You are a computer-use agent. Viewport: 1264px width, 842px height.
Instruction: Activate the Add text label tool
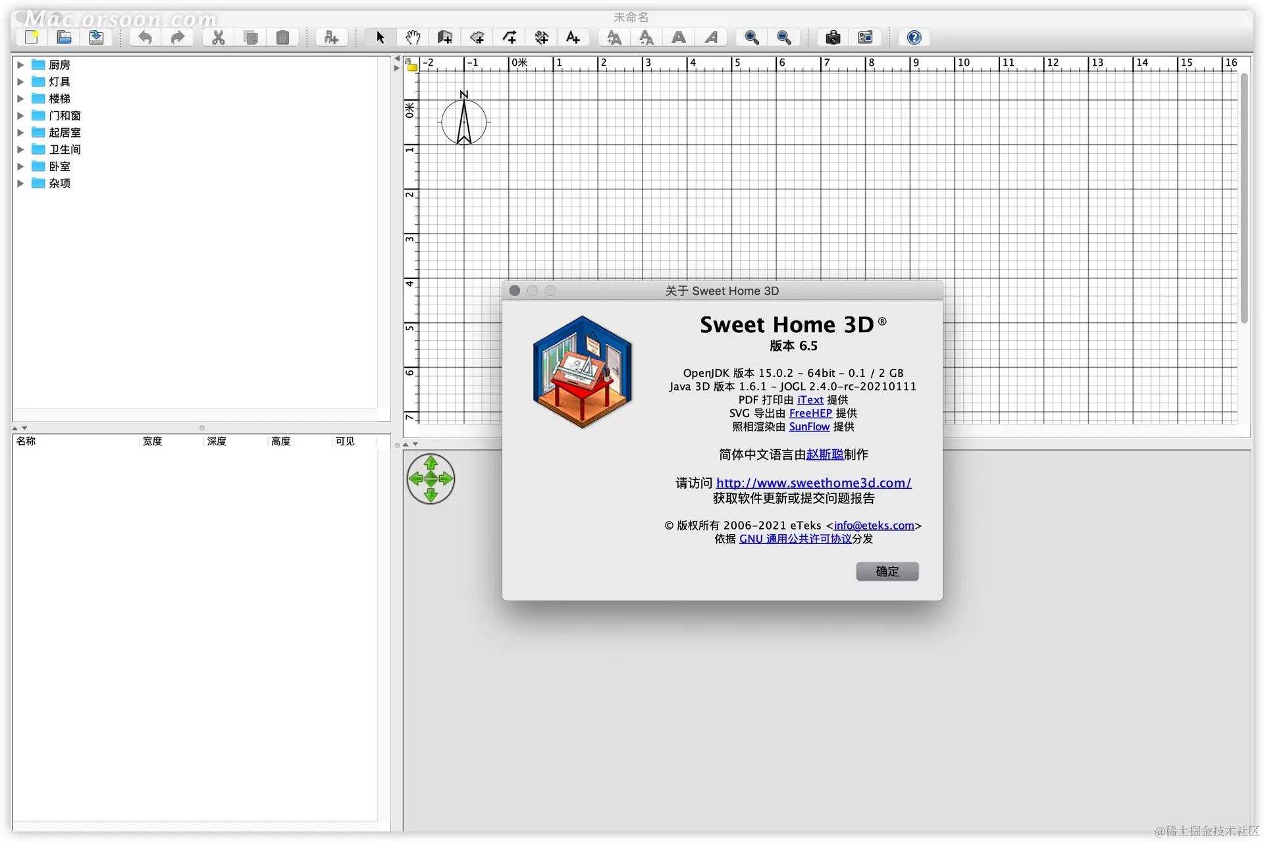click(573, 37)
